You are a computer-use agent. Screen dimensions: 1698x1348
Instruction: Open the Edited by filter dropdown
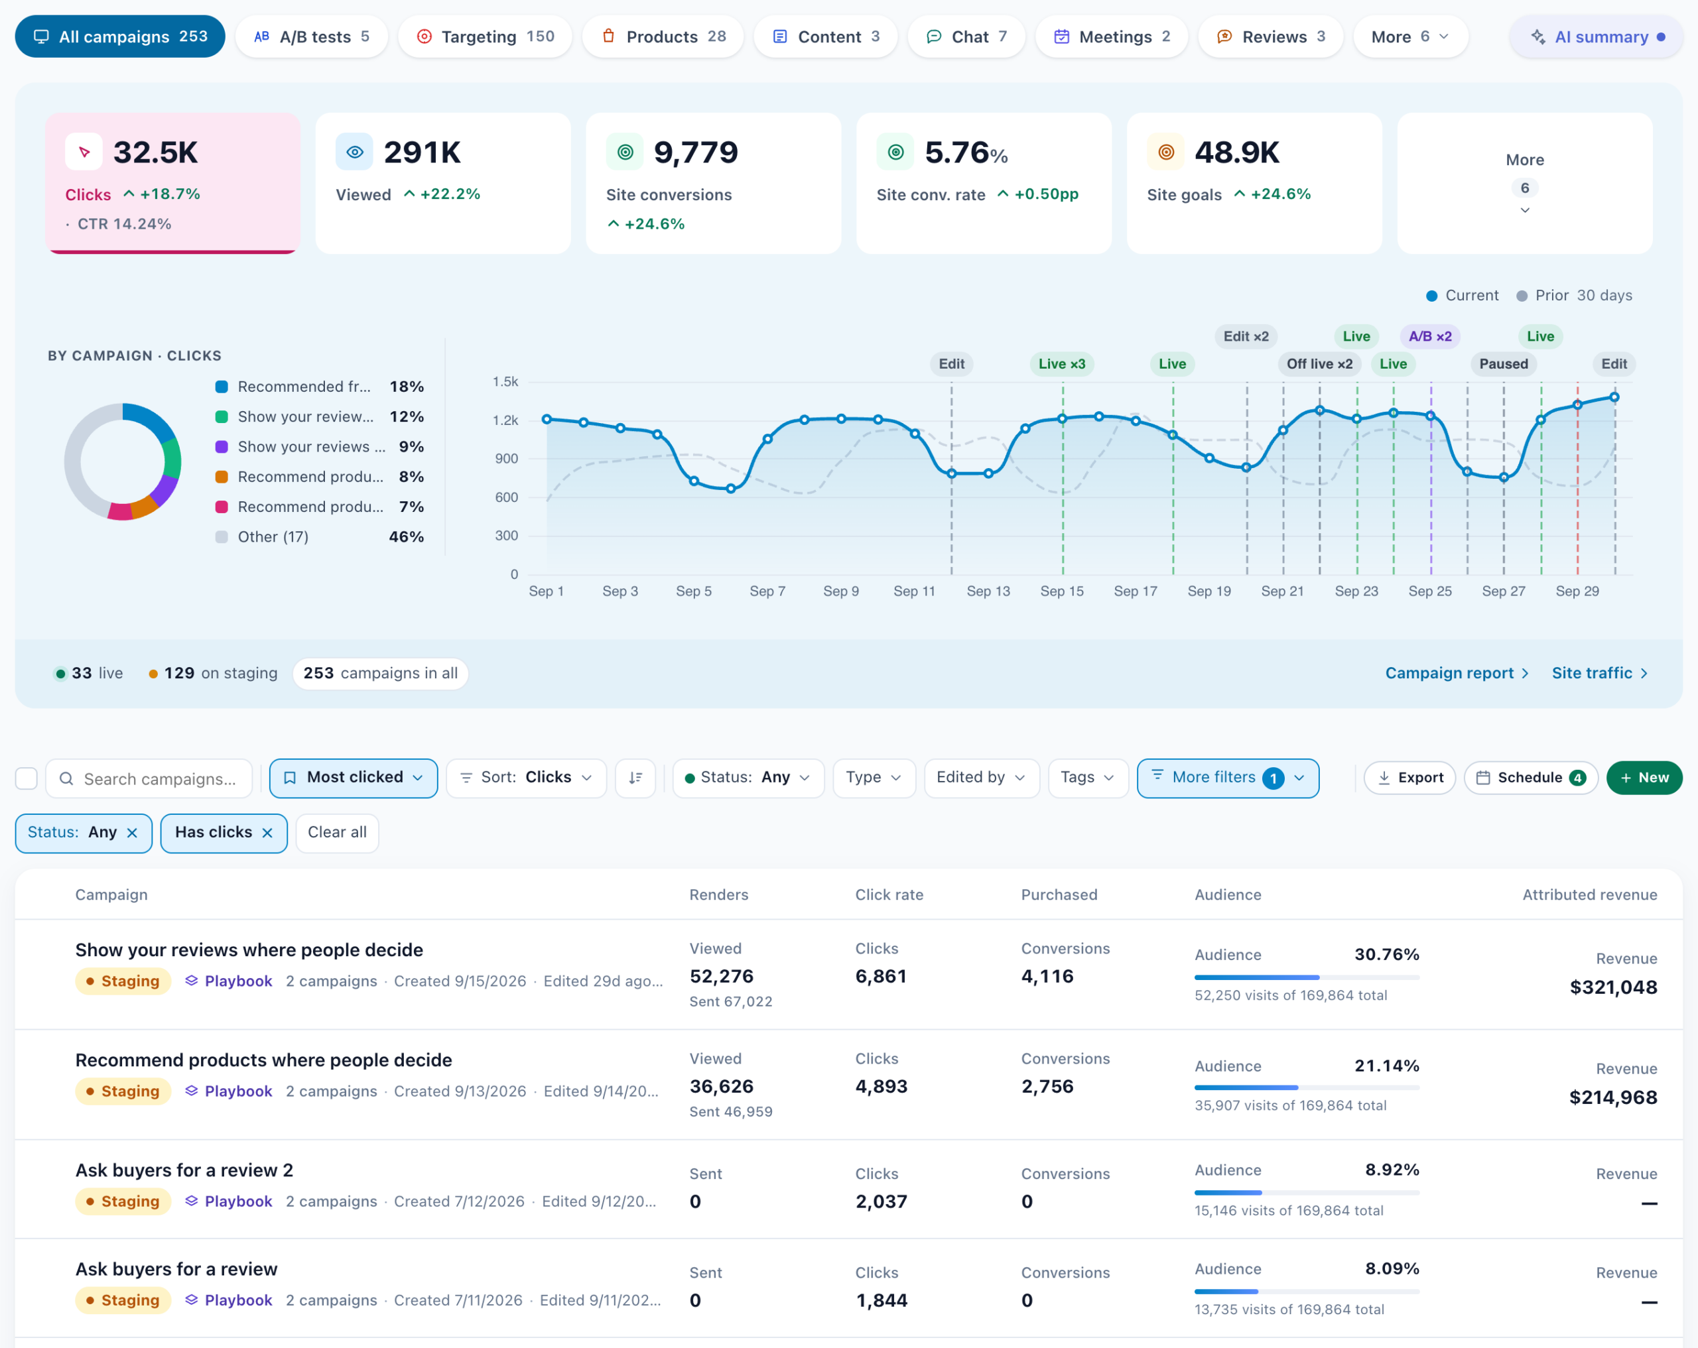click(x=981, y=778)
